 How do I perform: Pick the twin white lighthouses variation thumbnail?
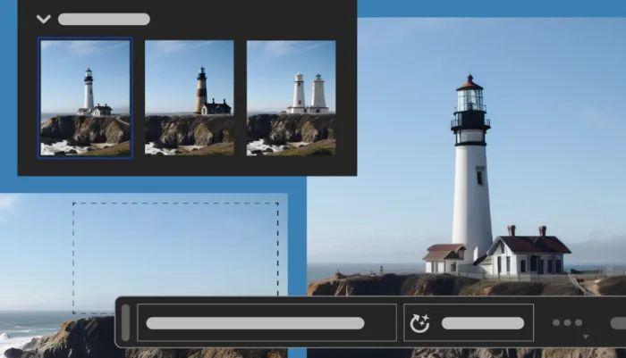click(291, 97)
